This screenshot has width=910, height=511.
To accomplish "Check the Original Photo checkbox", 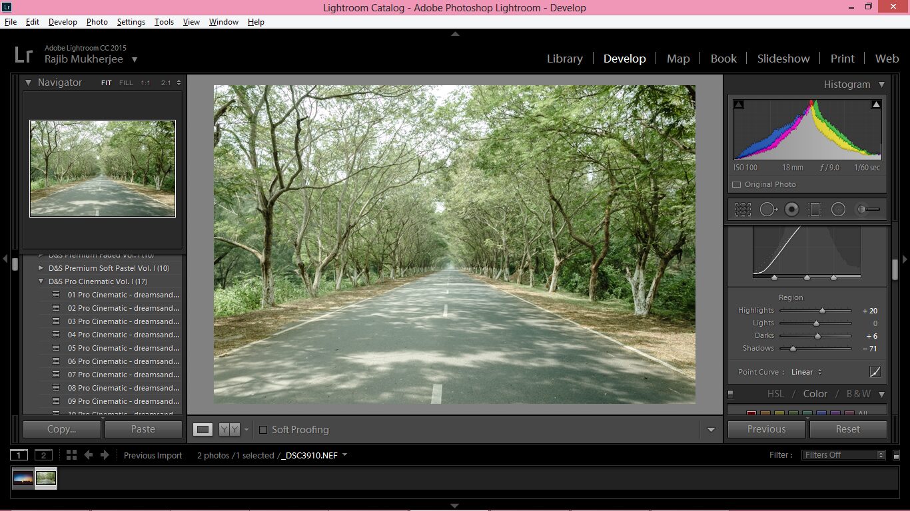I will click(736, 185).
